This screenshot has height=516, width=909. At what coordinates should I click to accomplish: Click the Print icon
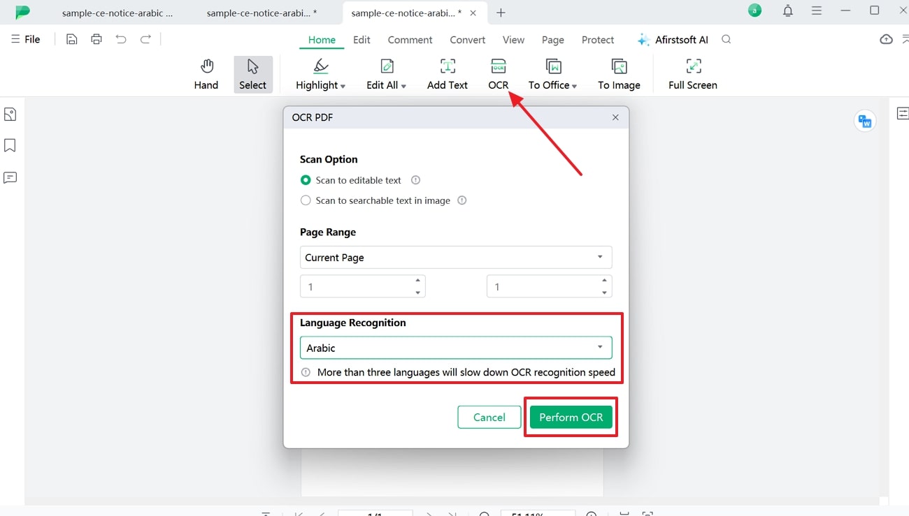coord(96,39)
